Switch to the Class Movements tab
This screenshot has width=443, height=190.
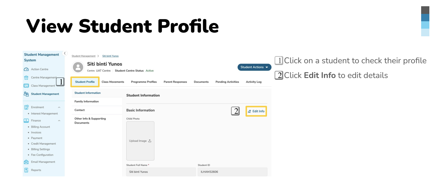pos(113,82)
